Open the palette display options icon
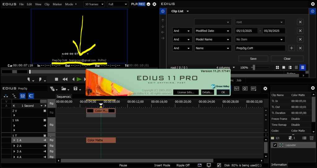The height and width of the screenshot is (168, 317). [254, 88]
